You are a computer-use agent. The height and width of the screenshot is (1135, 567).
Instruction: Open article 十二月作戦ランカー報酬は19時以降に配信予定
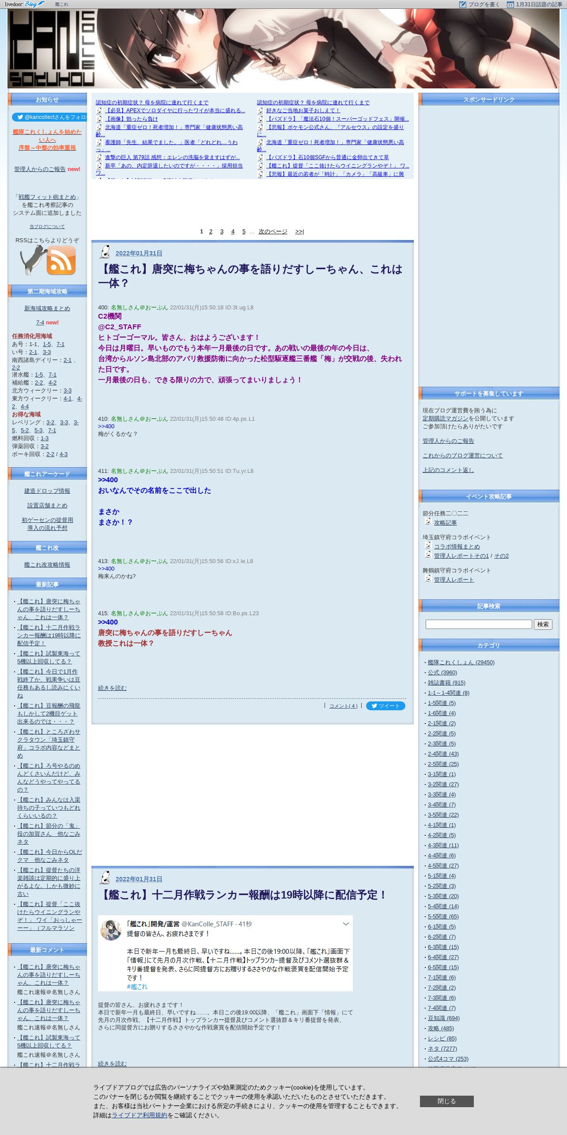[243, 895]
